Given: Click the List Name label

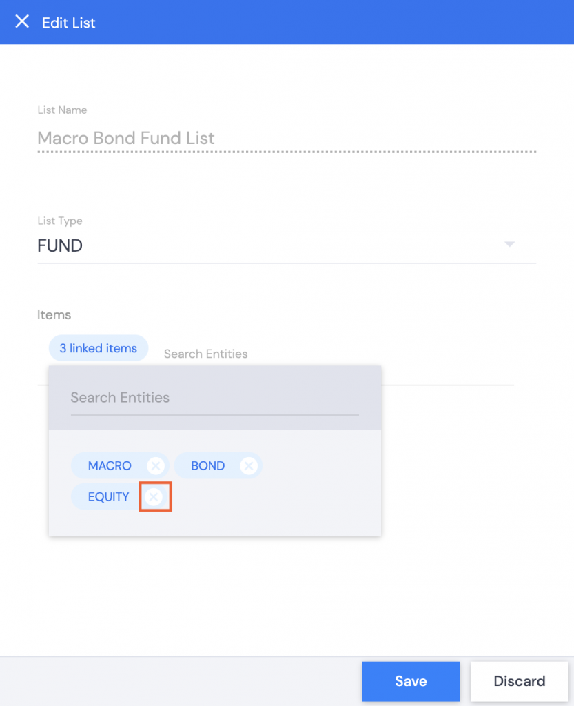Looking at the screenshot, I should (x=62, y=110).
